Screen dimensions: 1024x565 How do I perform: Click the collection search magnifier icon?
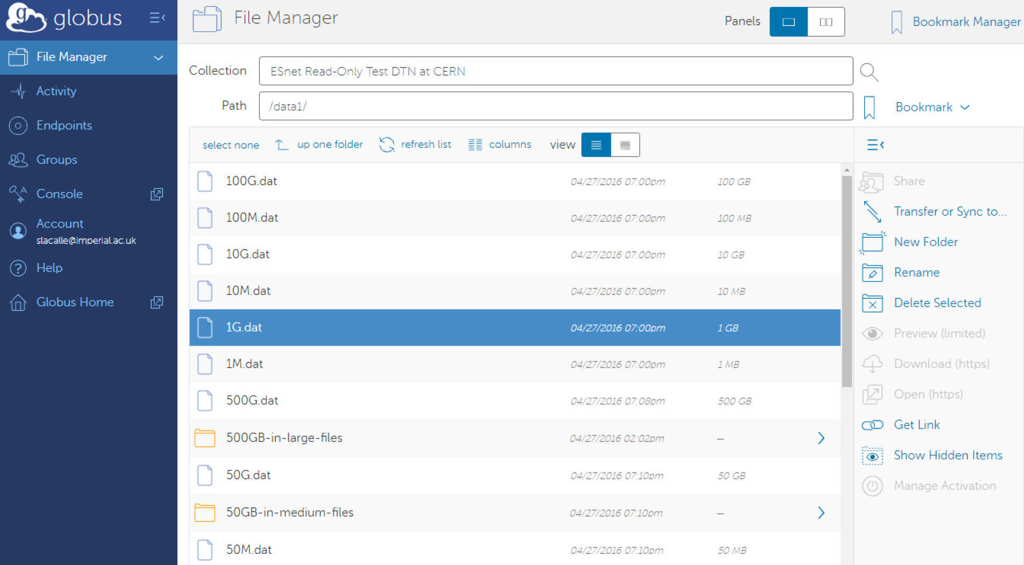click(869, 71)
